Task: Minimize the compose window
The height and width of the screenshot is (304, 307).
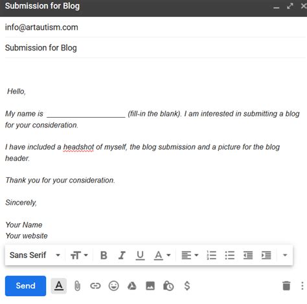Action: click(276, 7)
